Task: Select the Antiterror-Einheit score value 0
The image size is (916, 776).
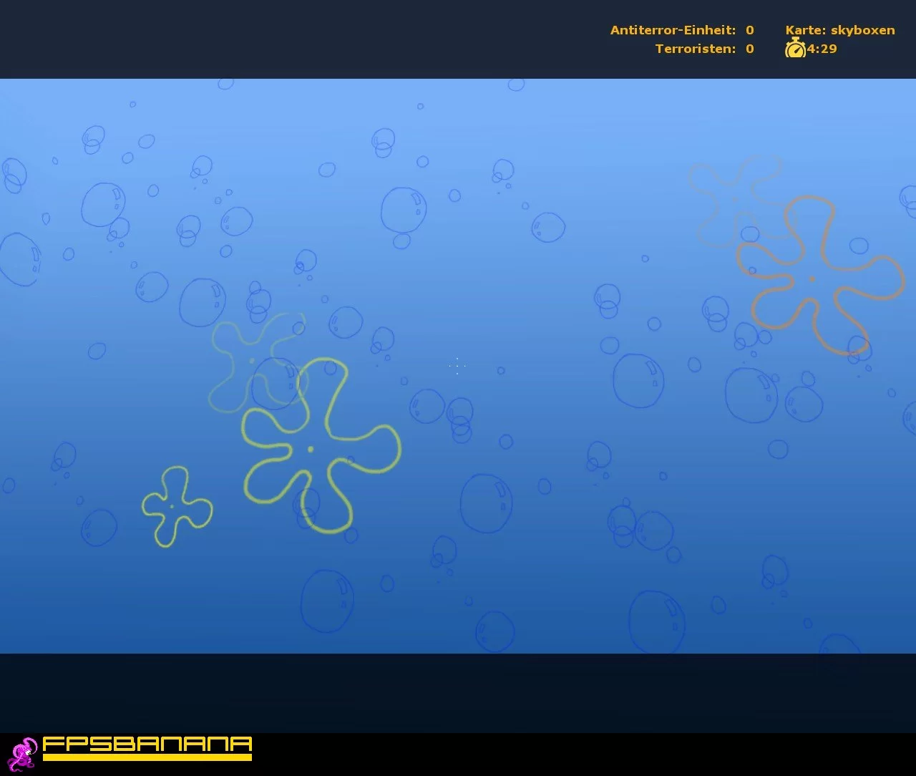Action: [x=749, y=30]
